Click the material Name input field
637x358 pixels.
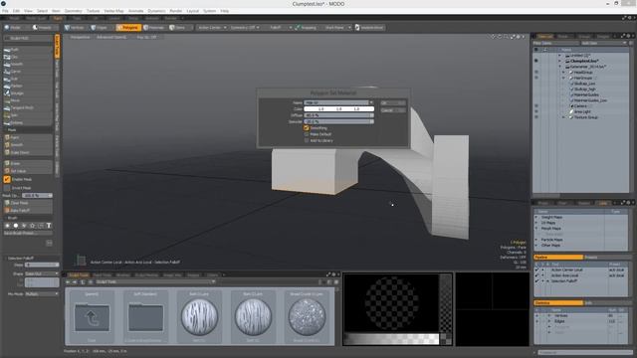[x=336, y=102]
